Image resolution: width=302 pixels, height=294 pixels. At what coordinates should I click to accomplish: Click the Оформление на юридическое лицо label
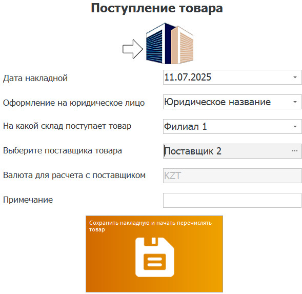coord(74,103)
